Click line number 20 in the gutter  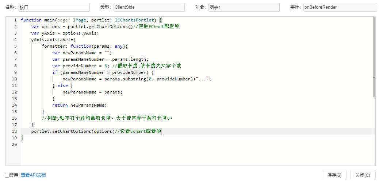14,144
